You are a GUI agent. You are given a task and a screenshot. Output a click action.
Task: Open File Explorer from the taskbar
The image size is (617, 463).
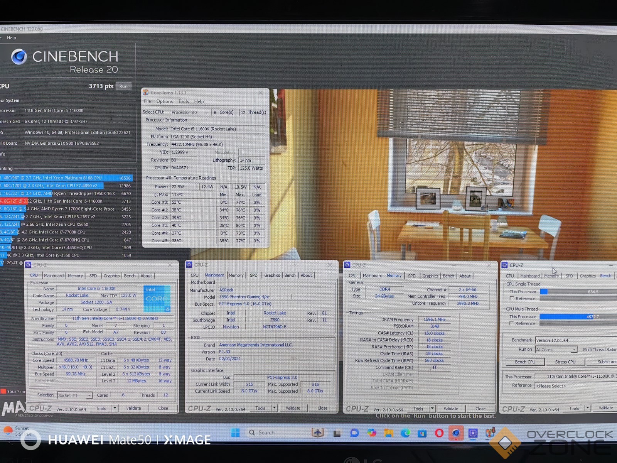click(x=389, y=433)
